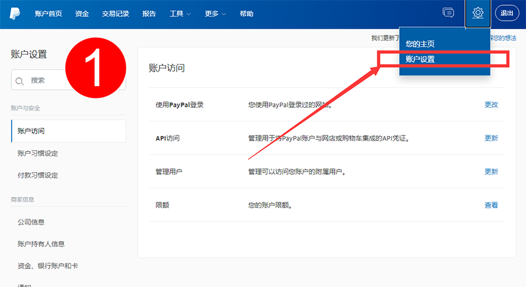Go to 账户首页 in the navigation bar
The image size is (526, 287).
(x=49, y=13)
